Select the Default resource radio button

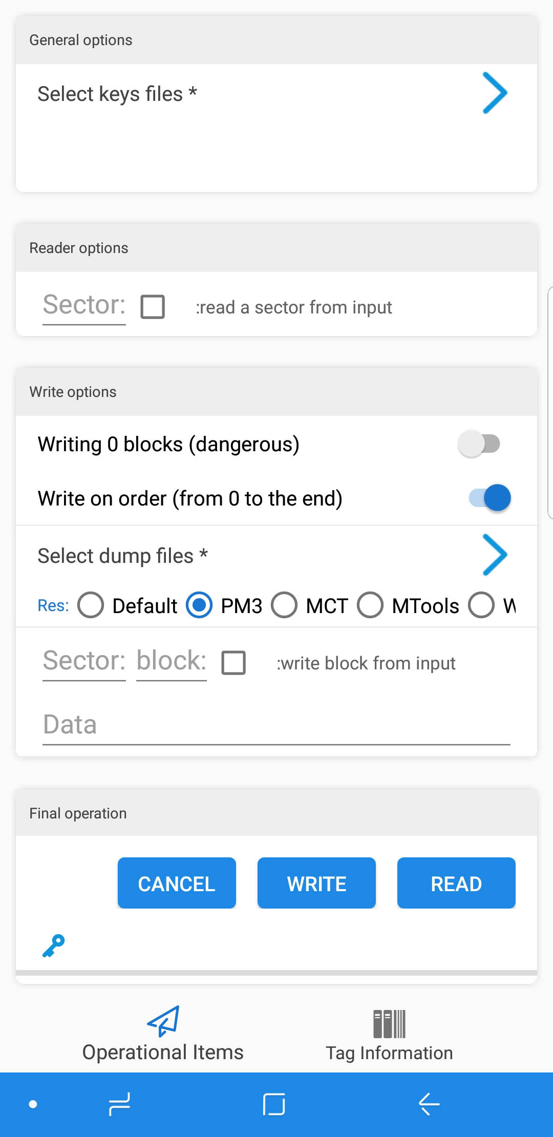91,605
